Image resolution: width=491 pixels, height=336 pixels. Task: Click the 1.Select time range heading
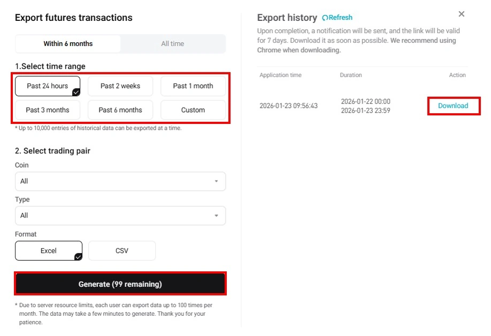coord(50,66)
